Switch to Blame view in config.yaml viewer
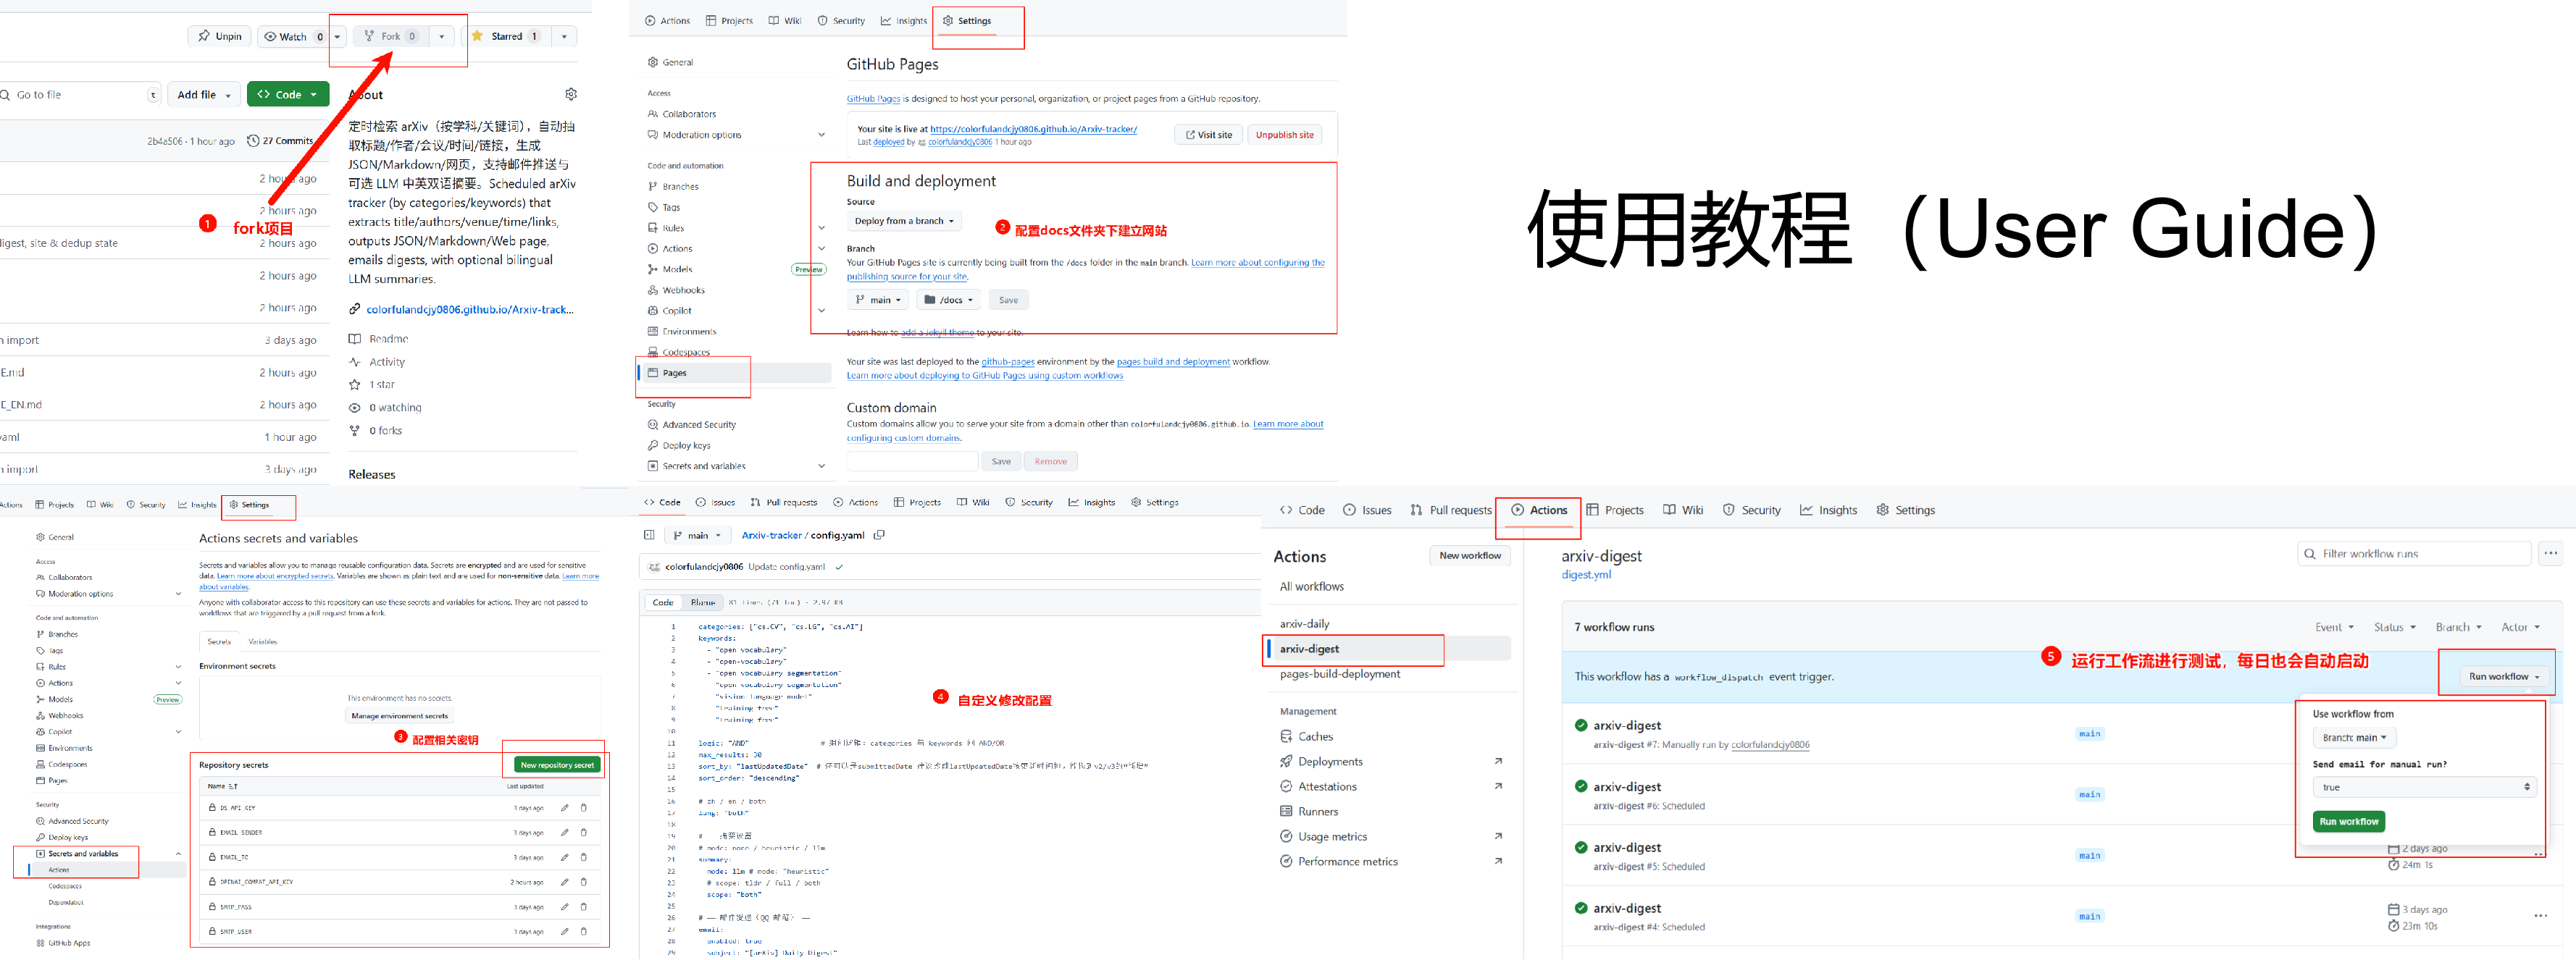Image resolution: width=2576 pixels, height=960 pixels. click(x=703, y=602)
